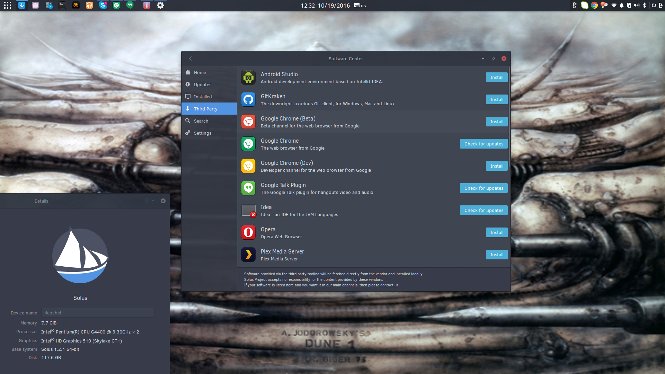Image resolution: width=665 pixels, height=374 pixels.
Task: Click the Plex Media Server icon
Action: pyautogui.click(x=248, y=255)
